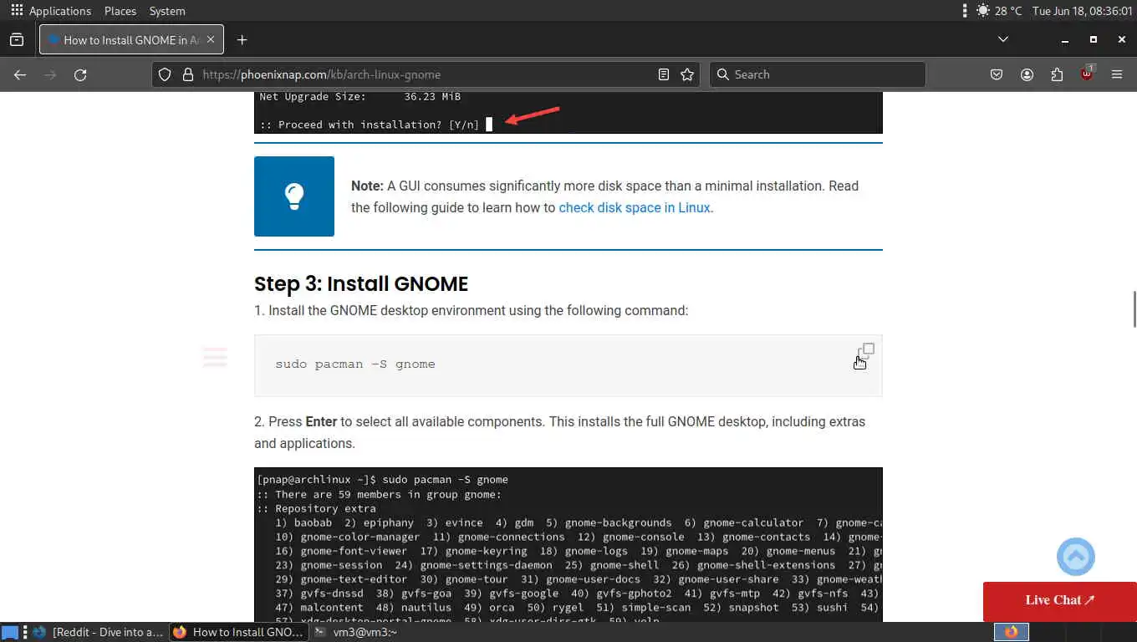Open the Live Chat widget
The image size is (1137, 642).
coord(1059,600)
